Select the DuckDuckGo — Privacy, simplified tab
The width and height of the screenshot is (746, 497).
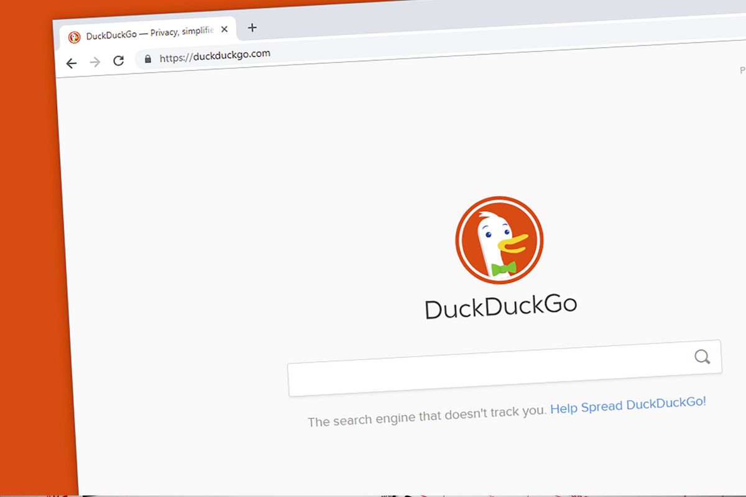tap(149, 34)
